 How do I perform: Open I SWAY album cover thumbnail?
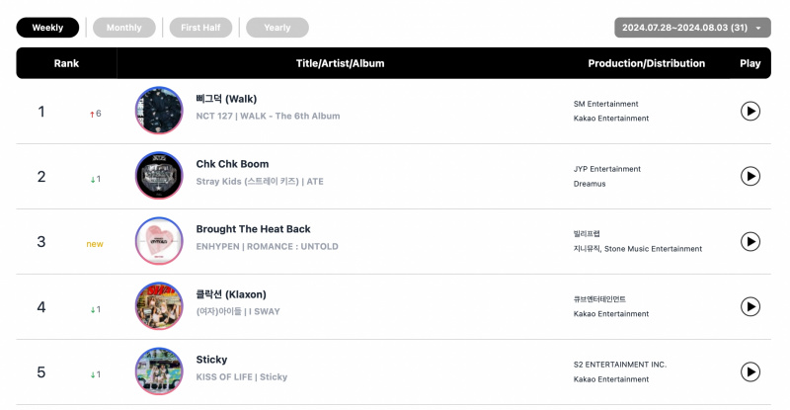coord(159,305)
